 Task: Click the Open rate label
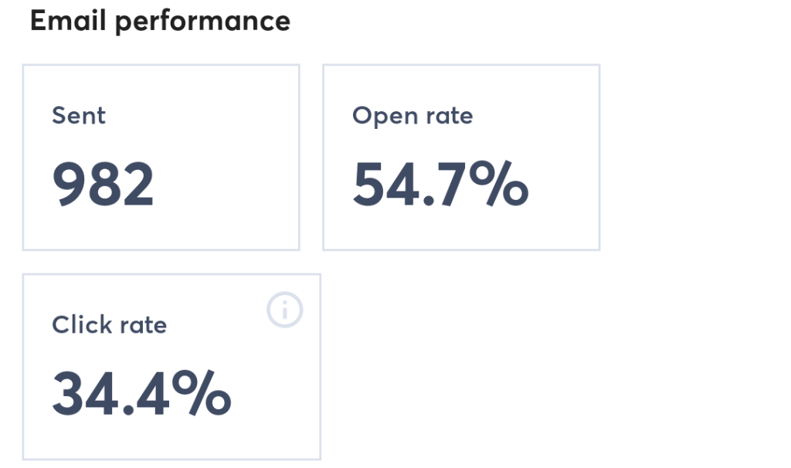412,116
